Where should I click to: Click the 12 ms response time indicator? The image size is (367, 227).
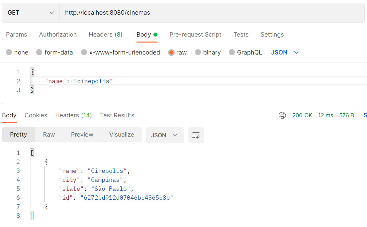(325, 115)
